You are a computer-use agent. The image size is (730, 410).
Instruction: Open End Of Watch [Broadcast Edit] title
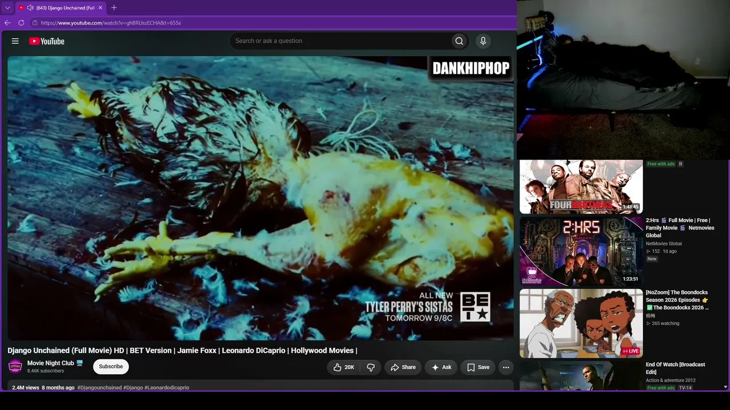click(675, 368)
